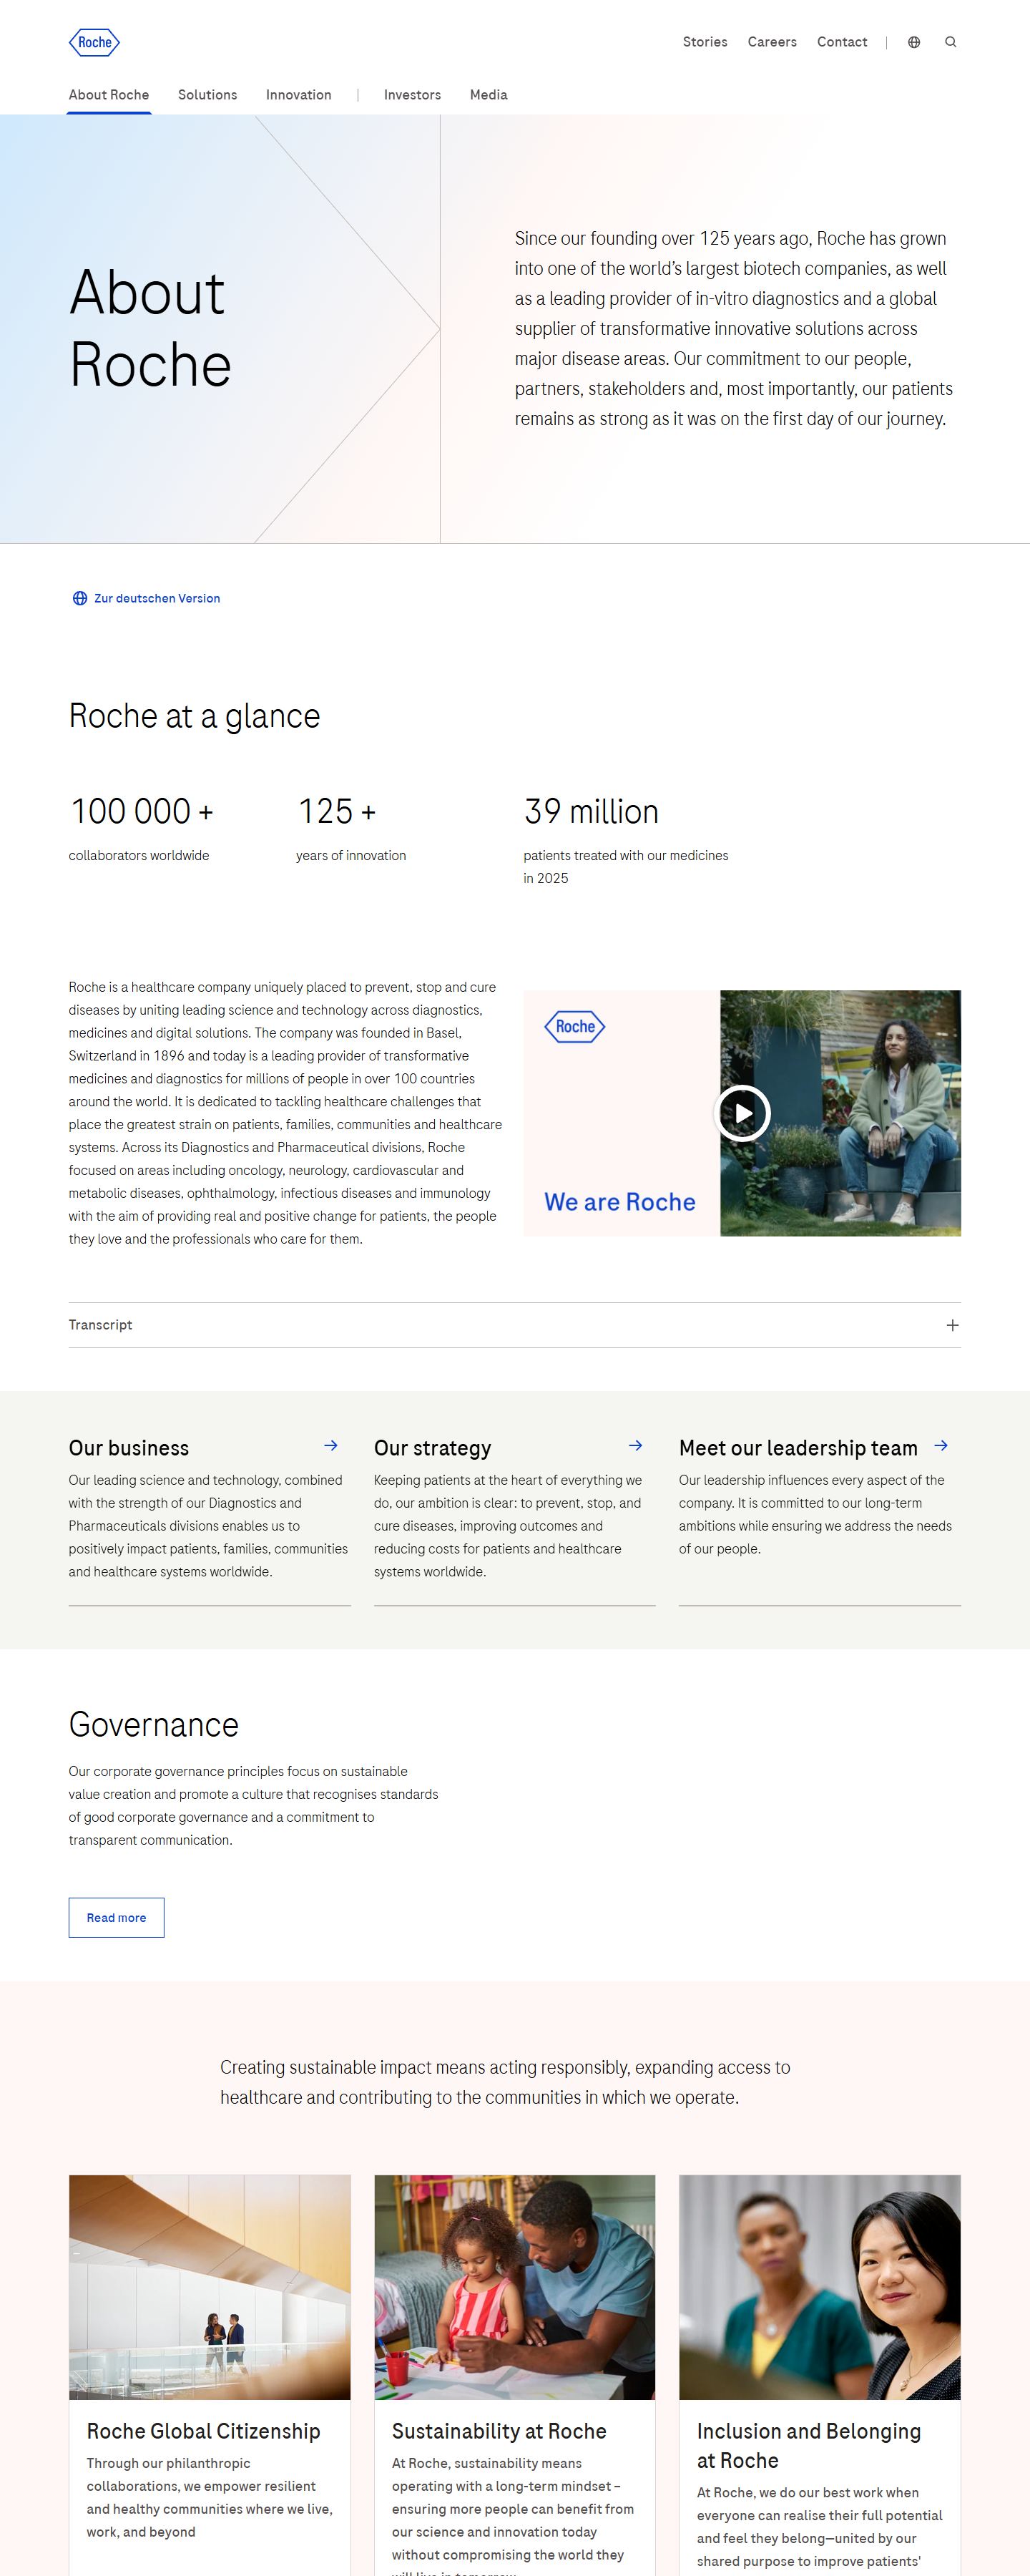The image size is (1030, 2576).
Task: Click the 100 000 + statistic
Action: tap(142, 811)
